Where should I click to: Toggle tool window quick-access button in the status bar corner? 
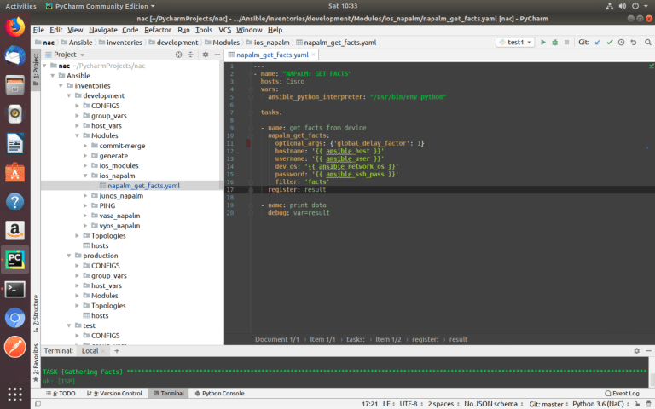[x=38, y=404]
